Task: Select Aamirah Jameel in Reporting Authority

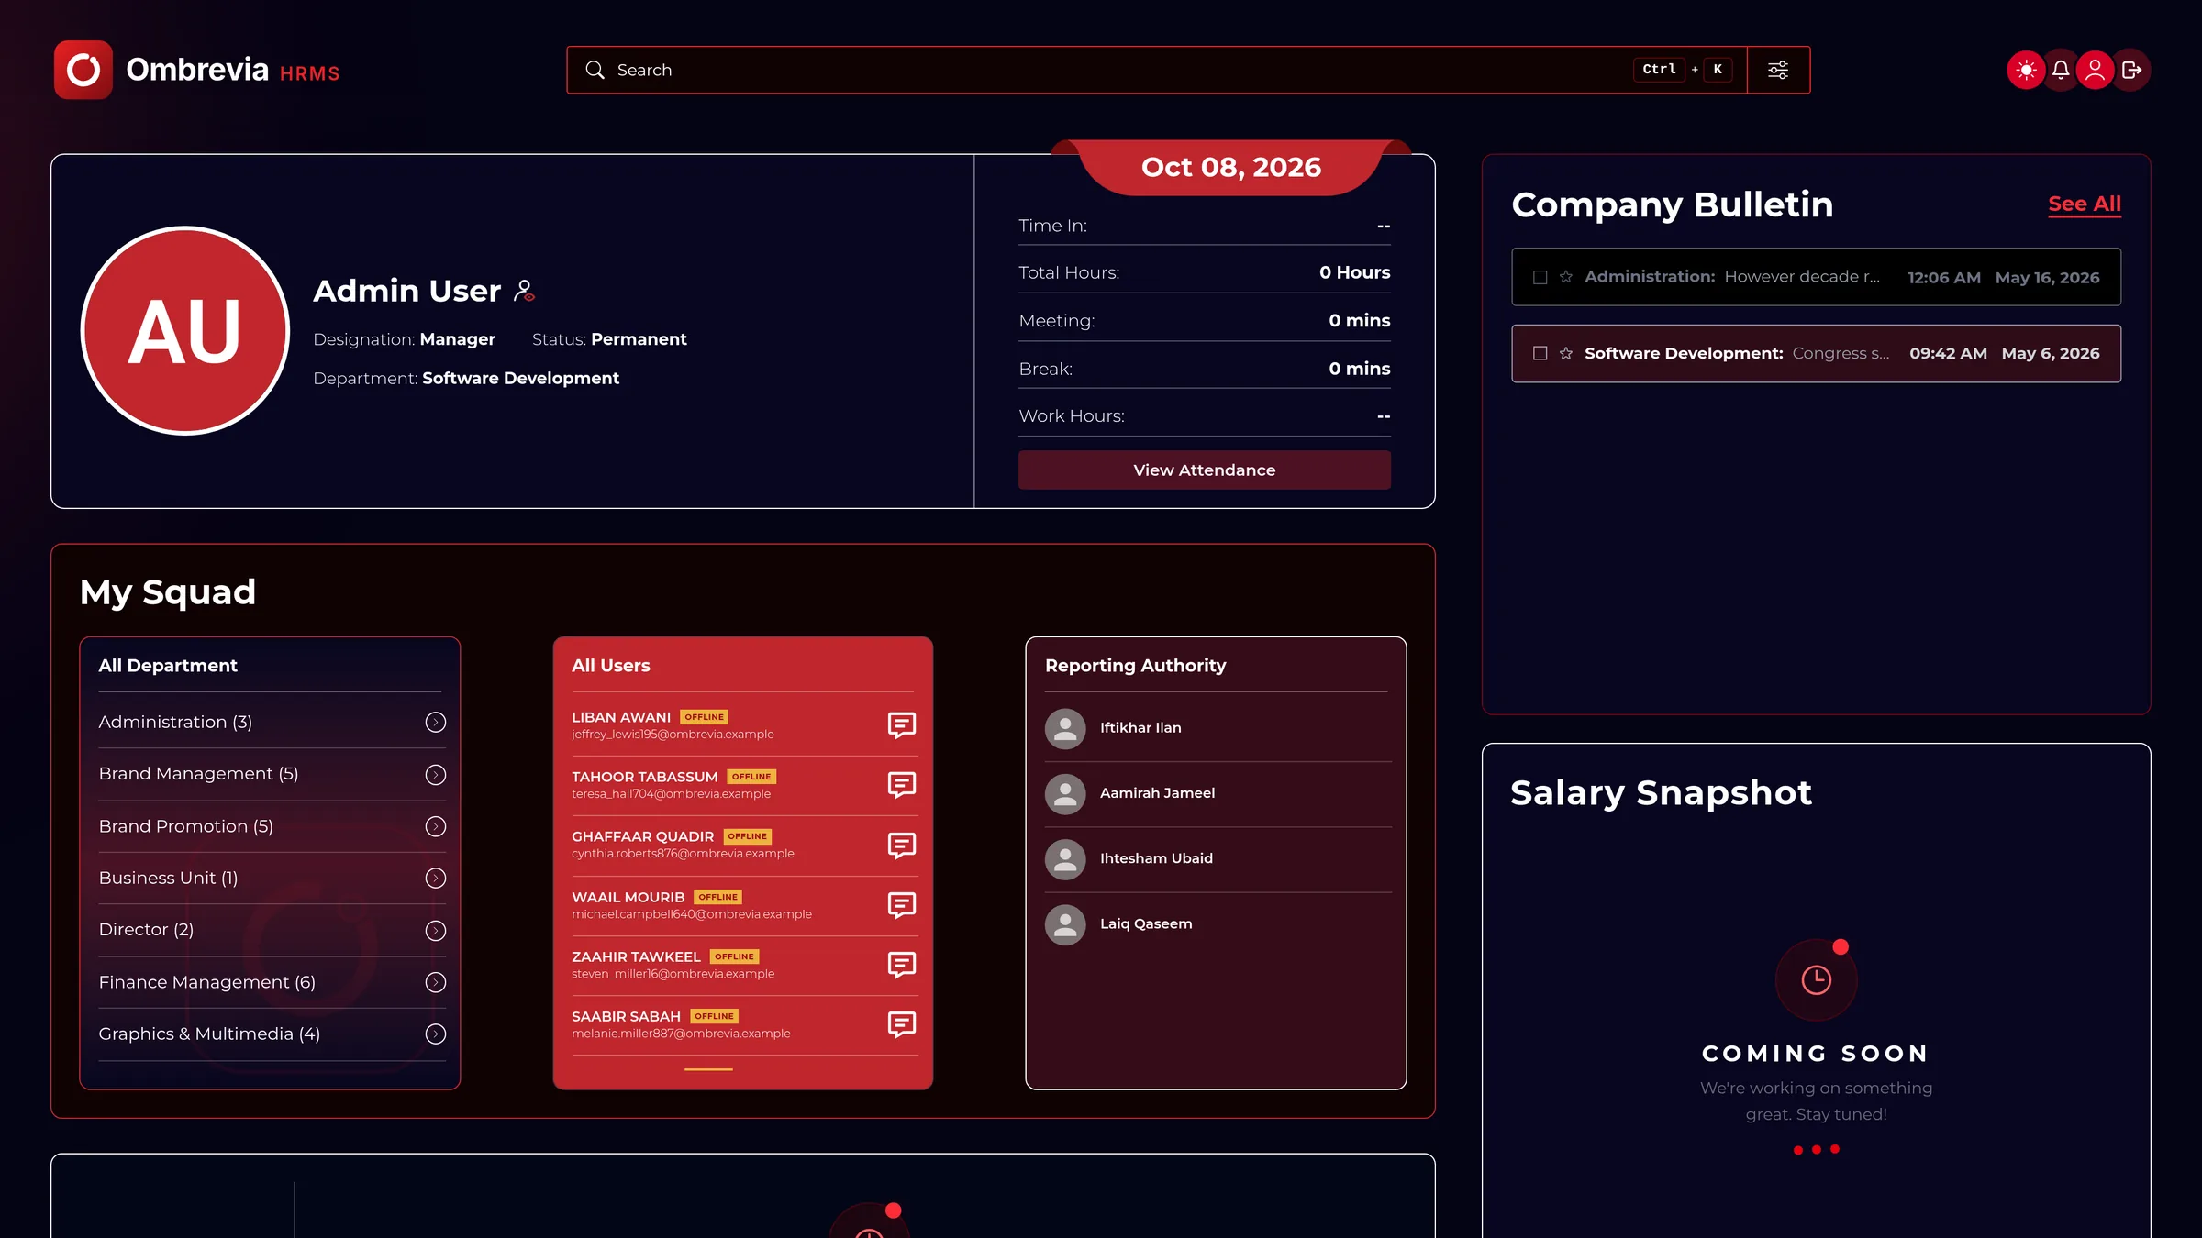Action: pyautogui.click(x=1218, y=793)
